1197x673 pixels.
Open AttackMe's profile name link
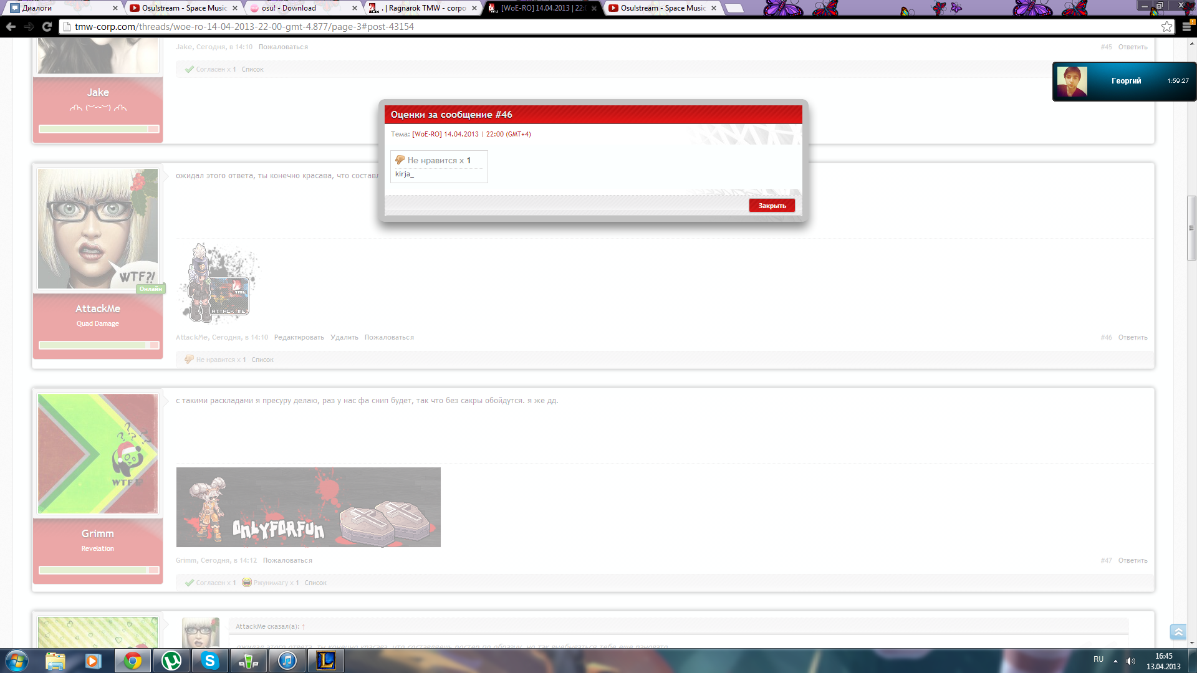click(x=98, y=308)
